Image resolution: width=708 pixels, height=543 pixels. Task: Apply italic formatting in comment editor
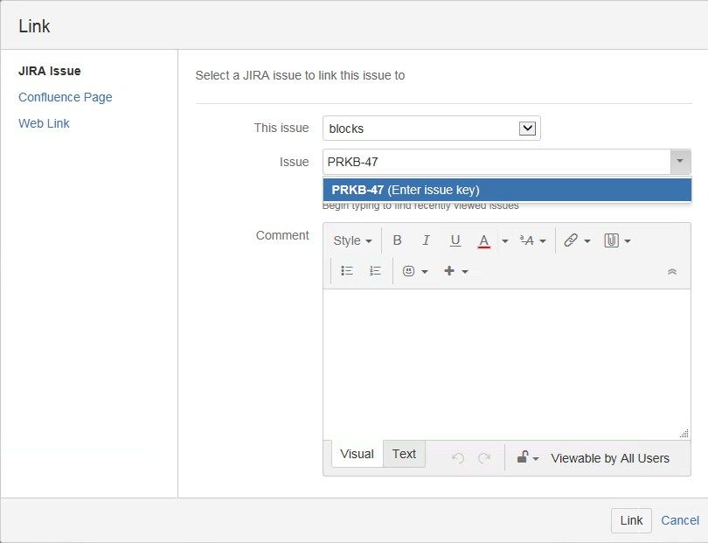[426, 240]
